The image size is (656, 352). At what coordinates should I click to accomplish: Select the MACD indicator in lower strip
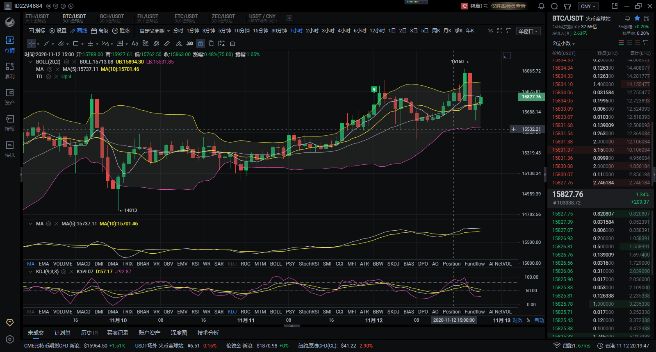click(83, 312)
